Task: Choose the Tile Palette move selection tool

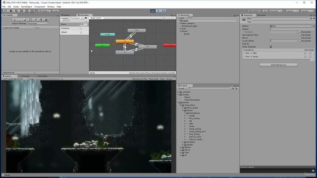Action: [x=20, y=20]
